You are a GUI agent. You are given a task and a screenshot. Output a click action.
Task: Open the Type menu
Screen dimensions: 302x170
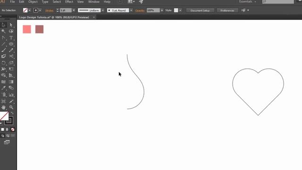[45, 2]
